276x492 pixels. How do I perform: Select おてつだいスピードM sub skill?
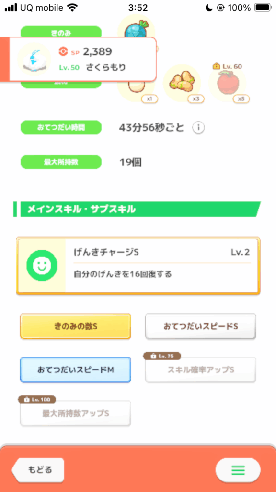pyautogui.click(x=75, y=369)
